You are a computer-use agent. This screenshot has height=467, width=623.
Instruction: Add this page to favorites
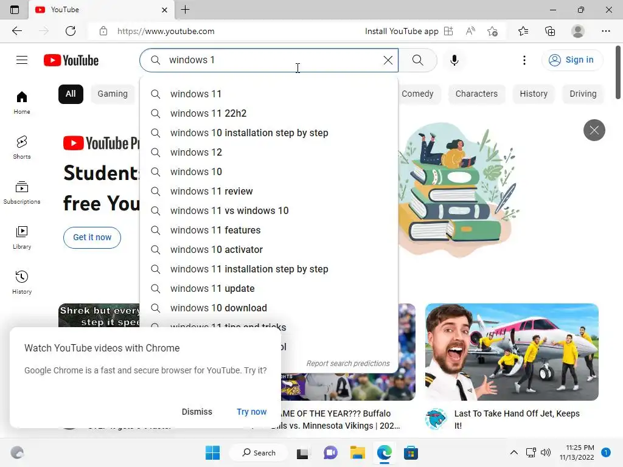pyautogui.click(x=492, y=31)
